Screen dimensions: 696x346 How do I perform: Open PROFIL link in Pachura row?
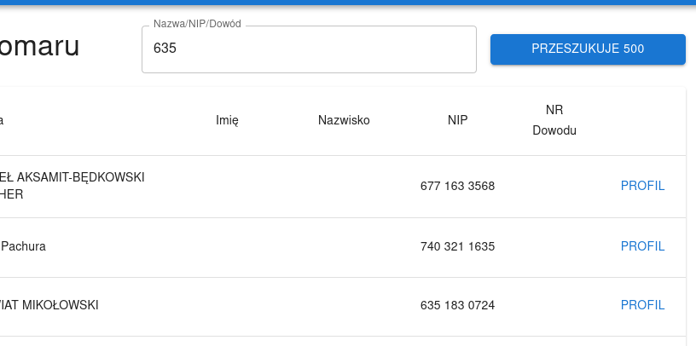pos(642,246)
